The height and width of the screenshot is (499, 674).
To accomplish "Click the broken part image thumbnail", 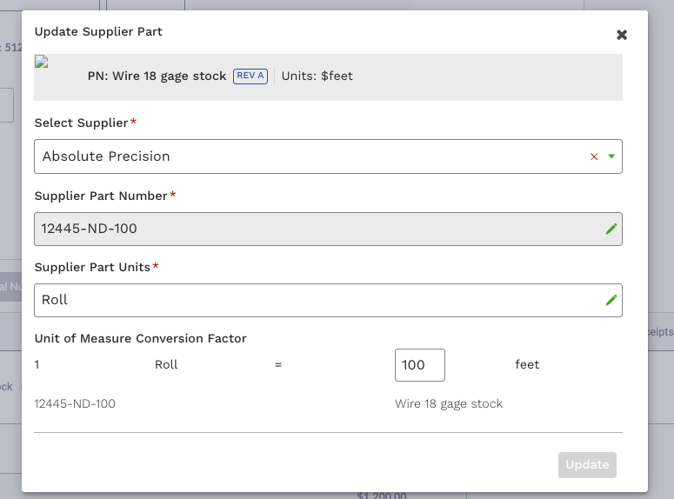I will 41,62.
